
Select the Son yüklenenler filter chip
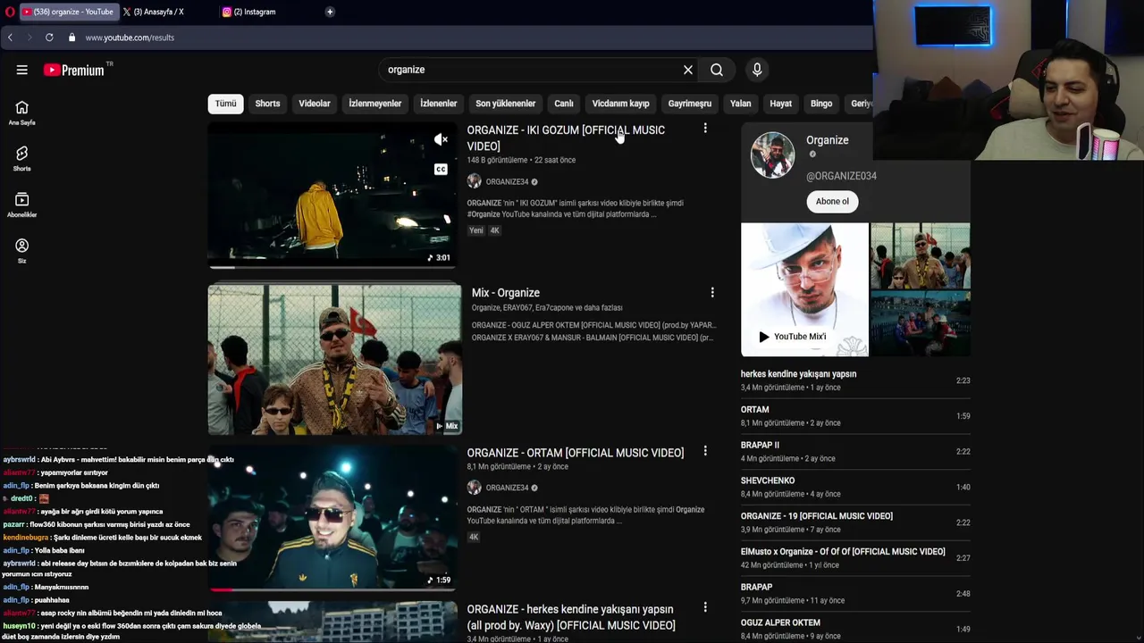click(506, 104)
